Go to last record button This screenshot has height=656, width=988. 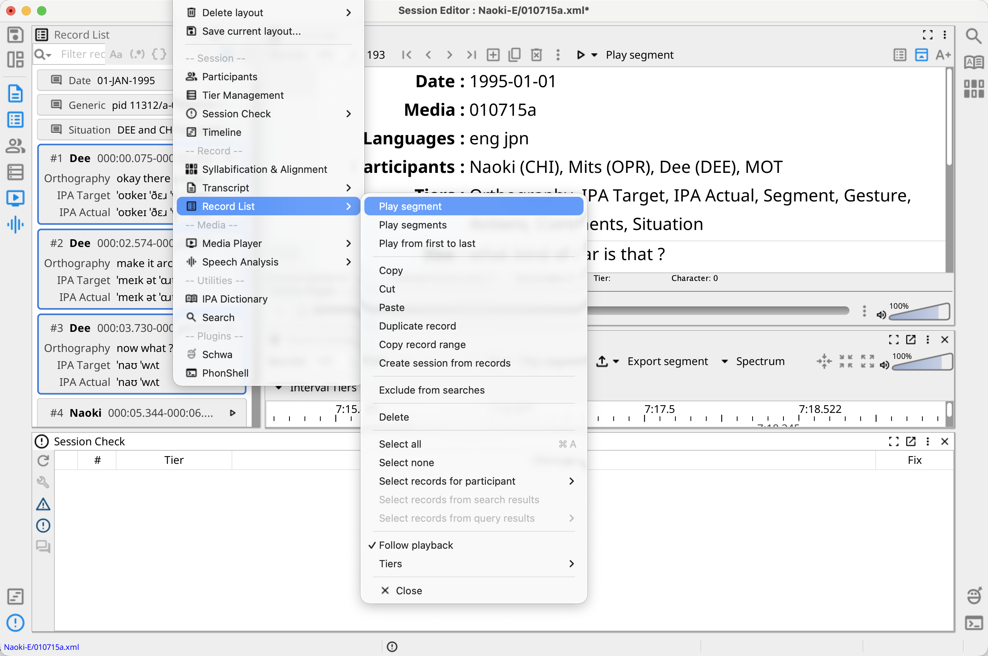(x=471, y=55)
